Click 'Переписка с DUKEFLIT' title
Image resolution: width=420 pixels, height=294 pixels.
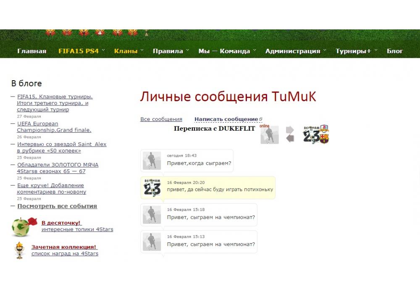tap(214, 129)
